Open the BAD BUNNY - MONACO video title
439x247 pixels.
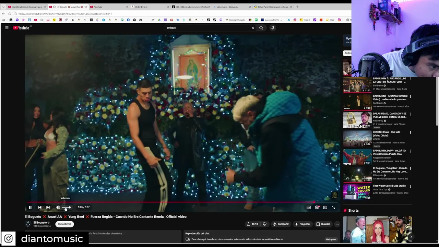coord(390,97)
